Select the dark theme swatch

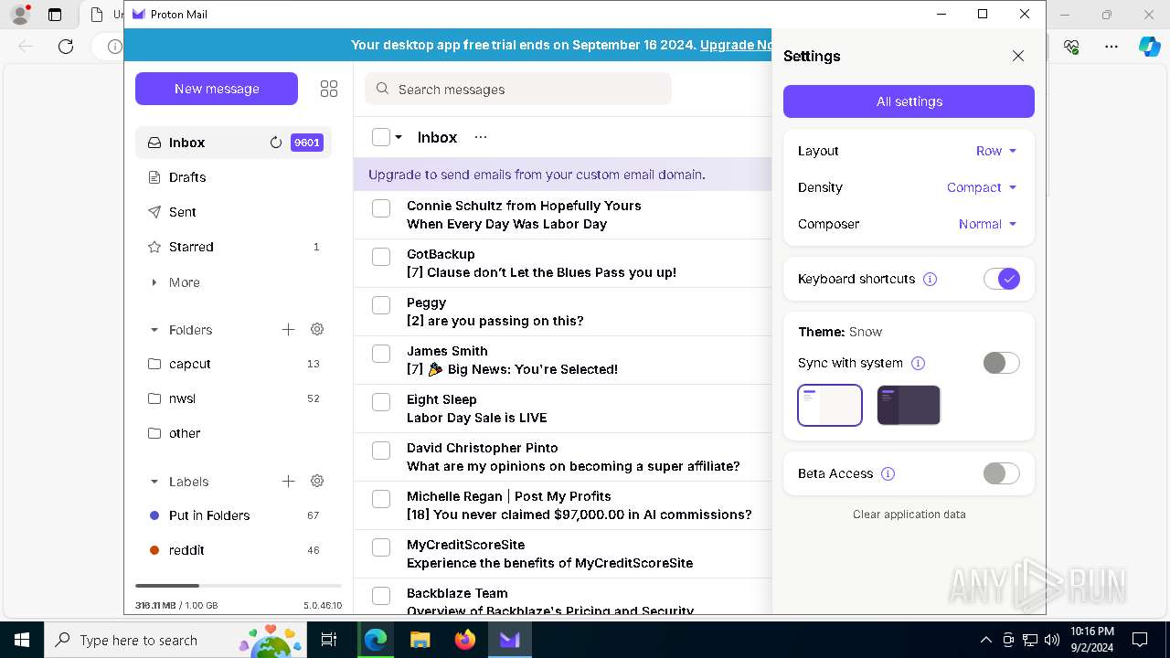tap(909, 405)
